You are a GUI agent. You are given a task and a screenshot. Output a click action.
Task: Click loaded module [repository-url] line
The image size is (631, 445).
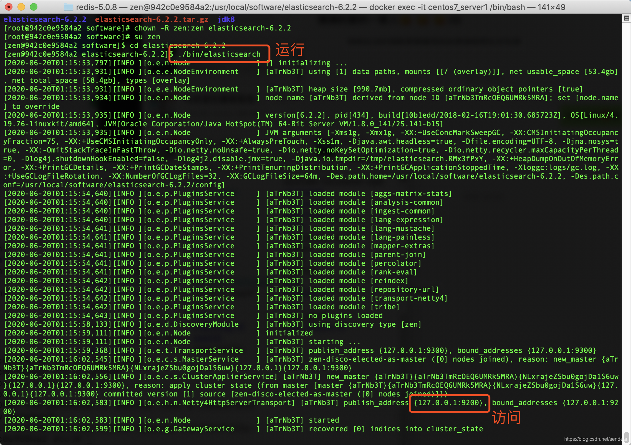[221, 289]
